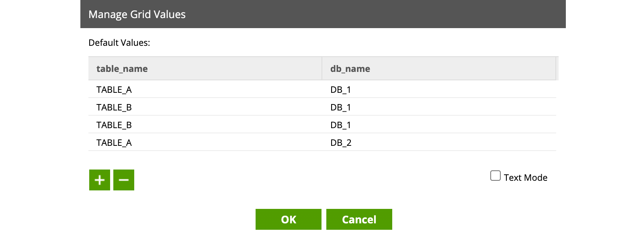Screen dimensions: 643x235
Task: Click the right edge divider of db_name header
Action: click(556, 69)
